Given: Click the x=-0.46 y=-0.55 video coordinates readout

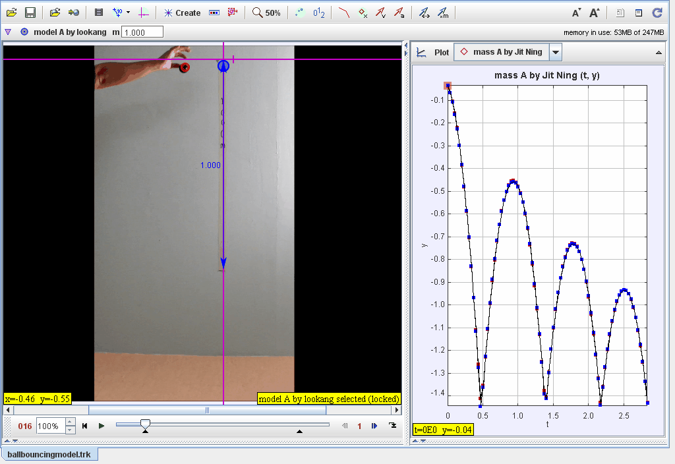Looking at the screenshot, I should pyautogui.click(x=37, y=399).
